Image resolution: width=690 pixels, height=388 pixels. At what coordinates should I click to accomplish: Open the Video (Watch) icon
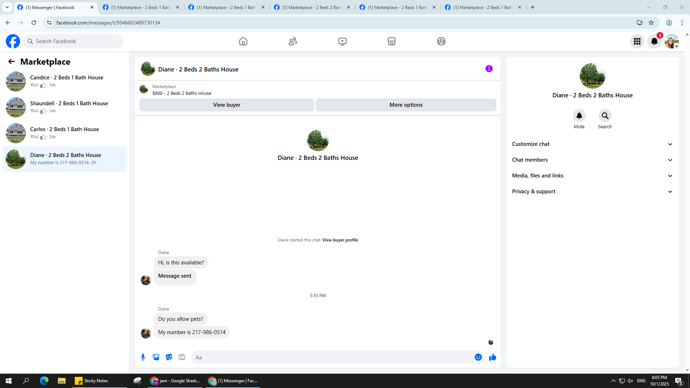point(342,41)
